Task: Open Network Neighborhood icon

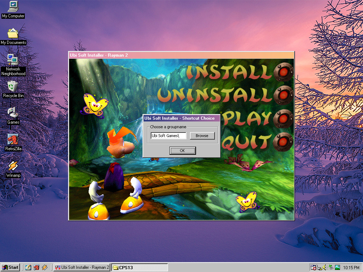Action: point(13,65)
